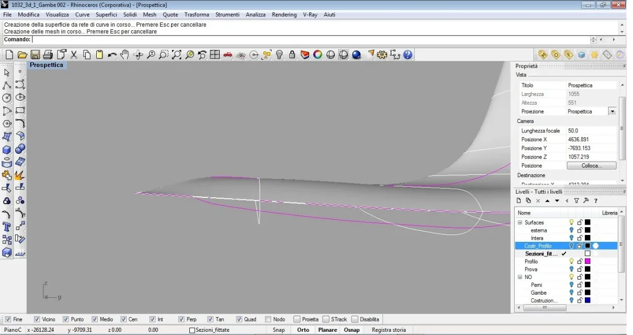Select the Polyline tool in the left toolbar
This screenshot has height=335, width=633.
7,85
